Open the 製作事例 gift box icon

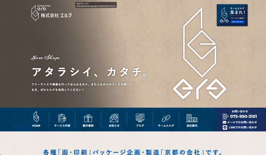pyautogui.click(x=88, y=118)
